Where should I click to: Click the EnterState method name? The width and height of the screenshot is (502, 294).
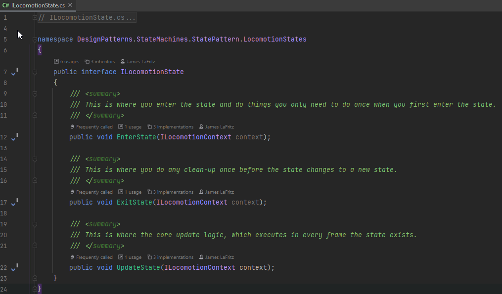136,137
